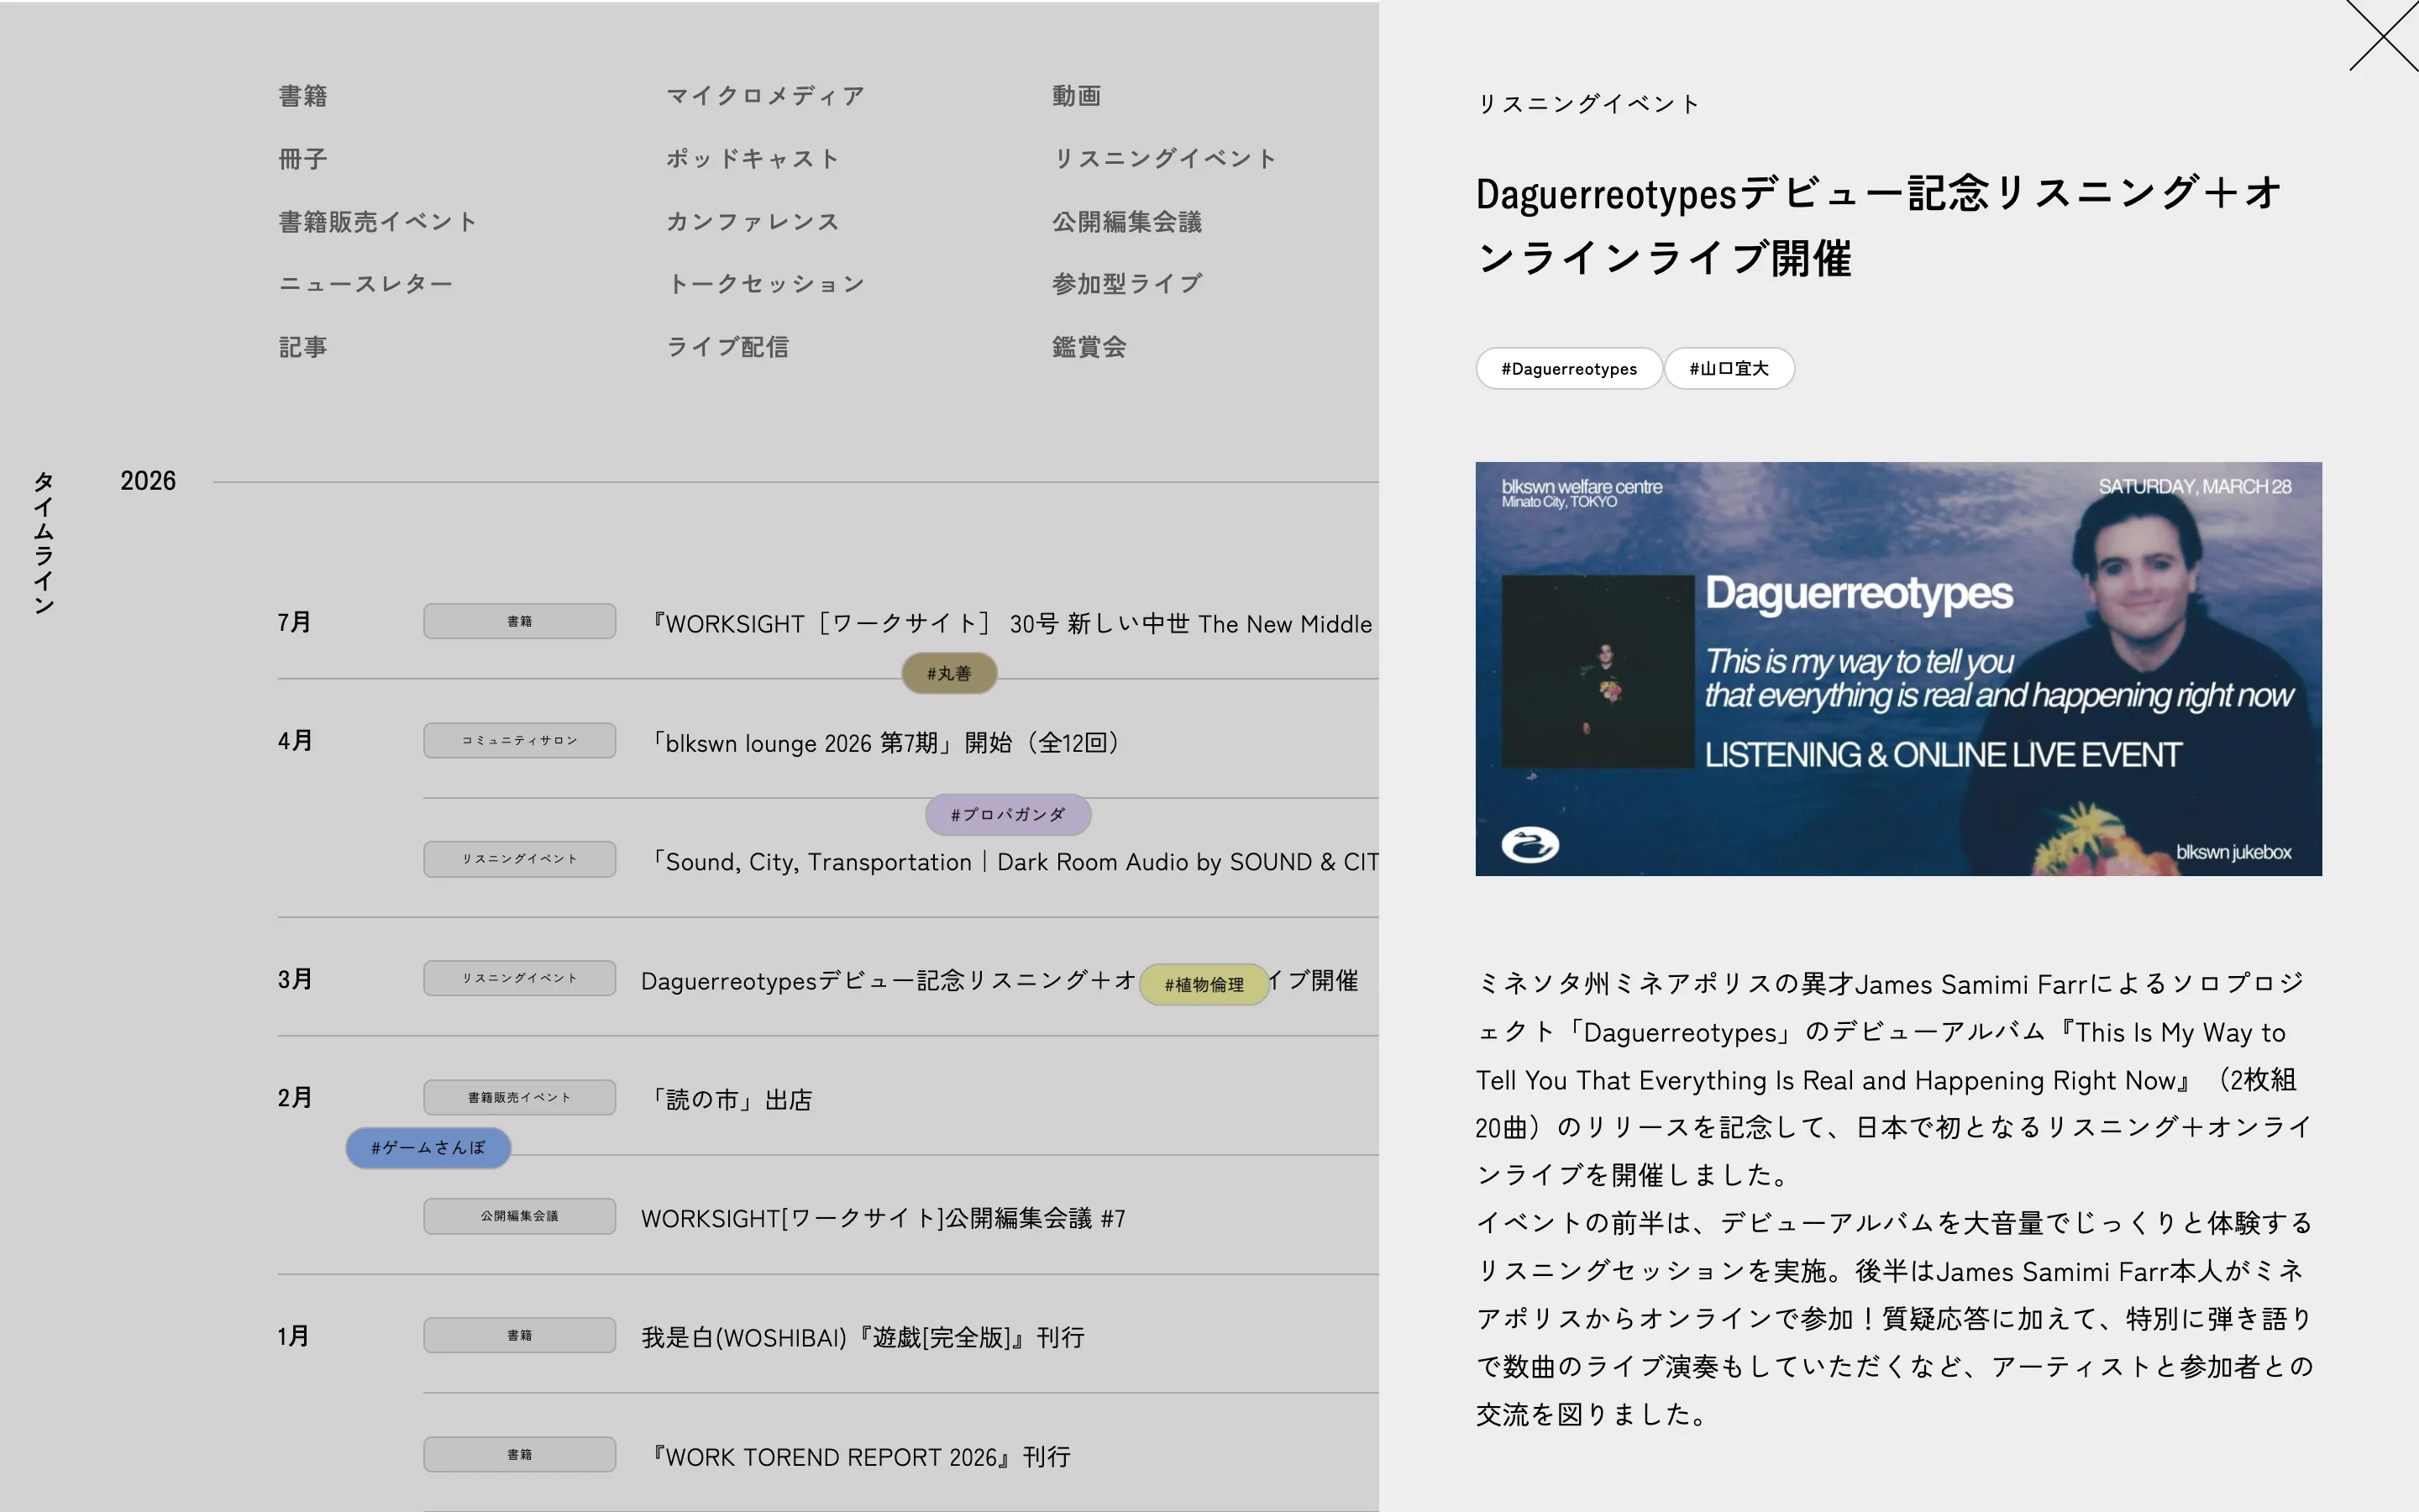Filter timeline by 冊子 category
Image resolution: width=2419 pixels, height=1512 pixels.
[x=303, y=159]
